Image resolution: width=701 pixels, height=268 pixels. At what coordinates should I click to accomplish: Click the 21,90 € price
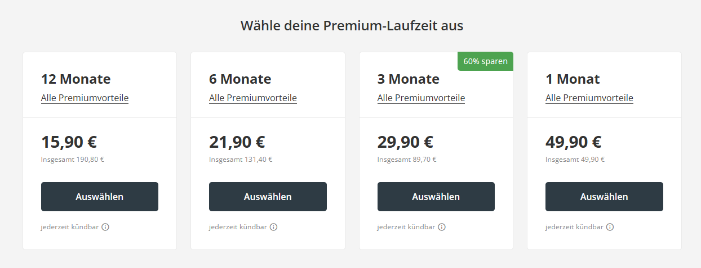237,142
